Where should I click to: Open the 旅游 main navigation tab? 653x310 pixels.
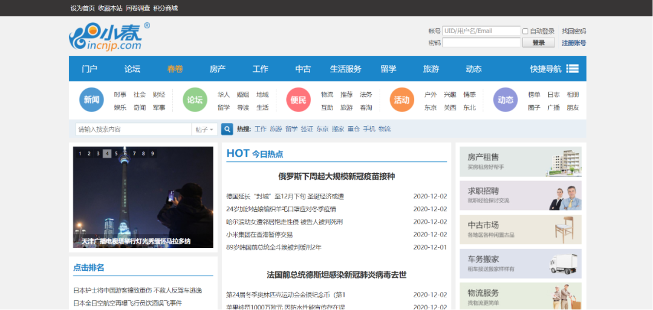coord(431,69)
